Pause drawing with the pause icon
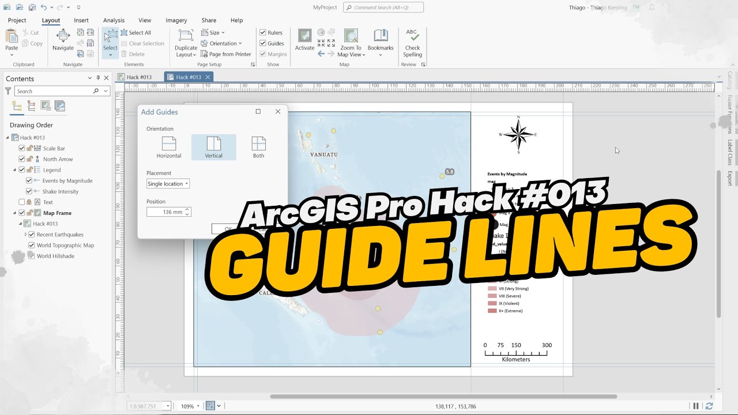 [696, 406]
